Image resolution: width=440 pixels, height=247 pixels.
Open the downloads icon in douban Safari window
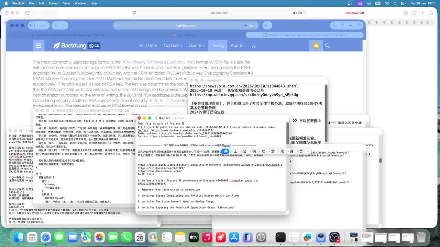pyautogui.click(x=406, y=13)
